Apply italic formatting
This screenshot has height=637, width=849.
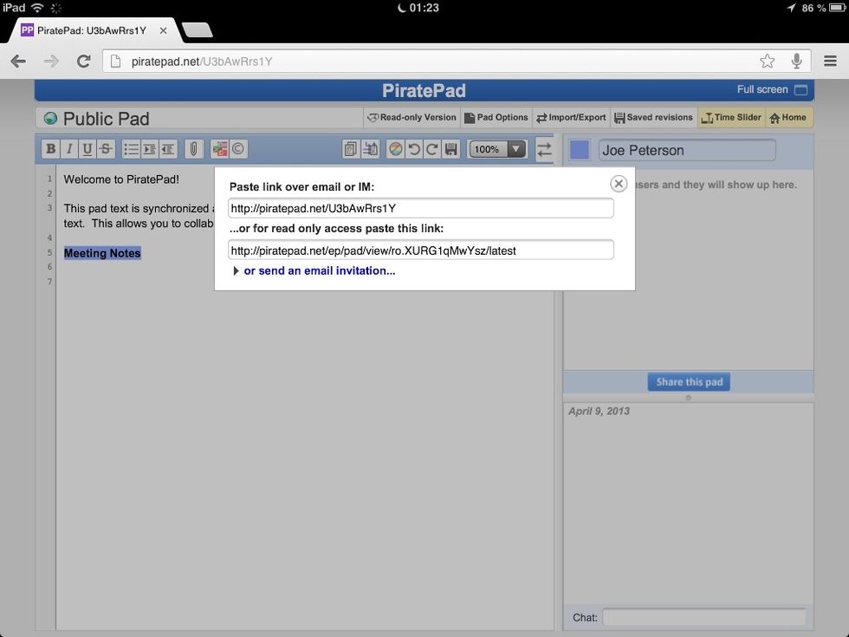point(68,149)
